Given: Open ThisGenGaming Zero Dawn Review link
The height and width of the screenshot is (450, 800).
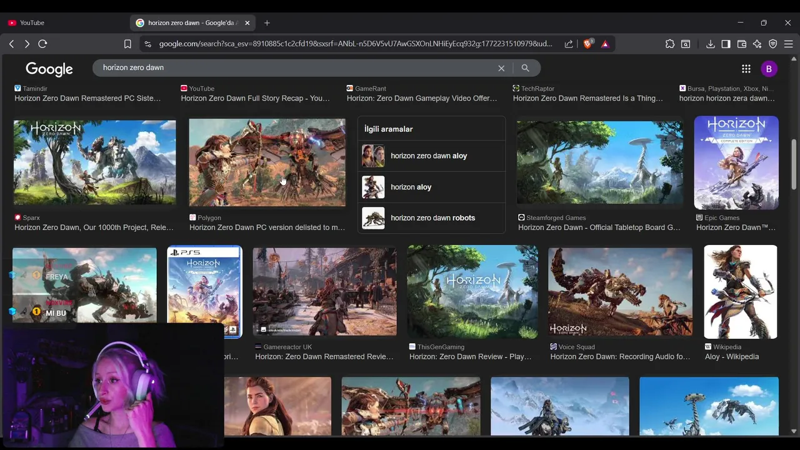Looking at the screenshot, I should point(470,357).
